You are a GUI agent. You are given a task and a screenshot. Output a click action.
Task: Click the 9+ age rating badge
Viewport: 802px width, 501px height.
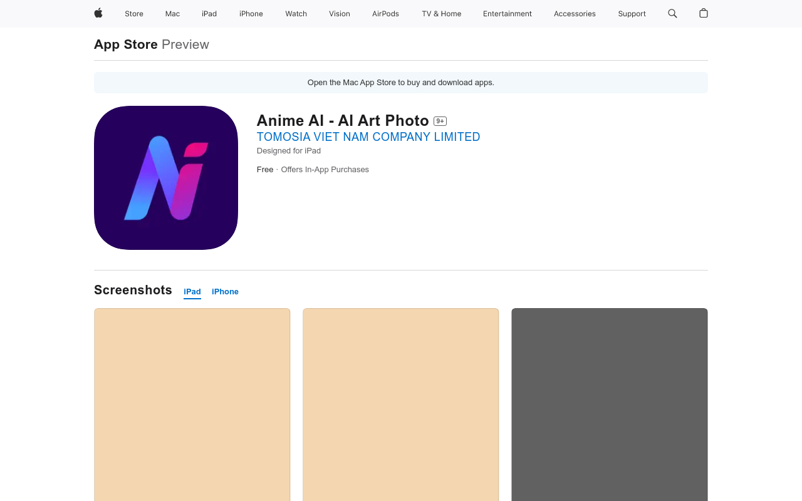point(440,121)
